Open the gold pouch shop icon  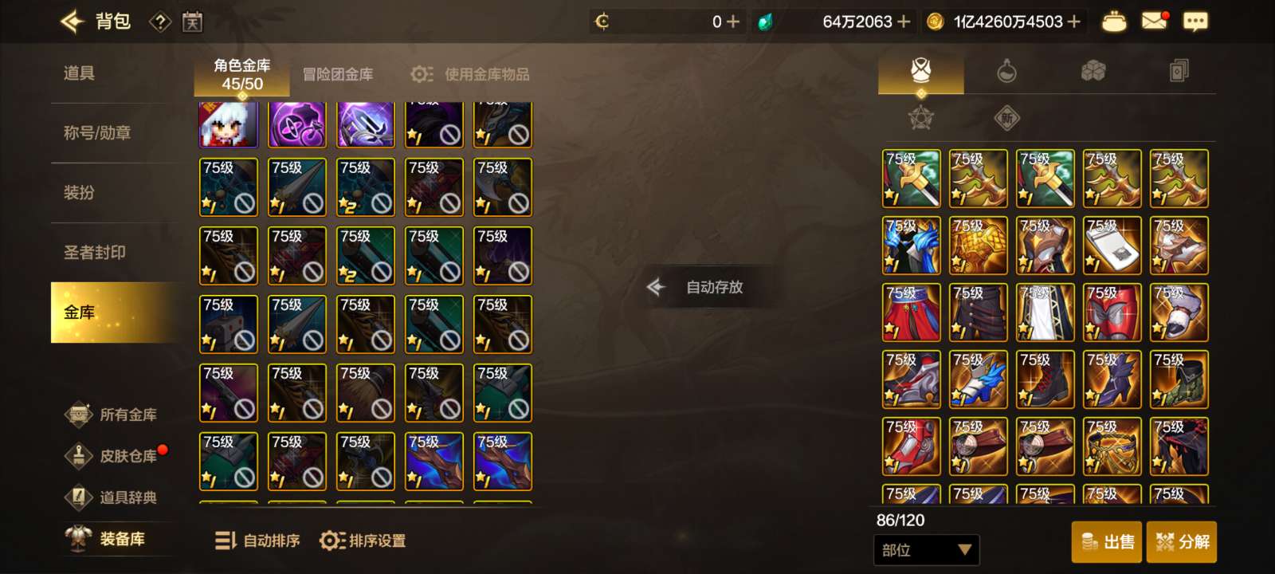click(1113, 22)
